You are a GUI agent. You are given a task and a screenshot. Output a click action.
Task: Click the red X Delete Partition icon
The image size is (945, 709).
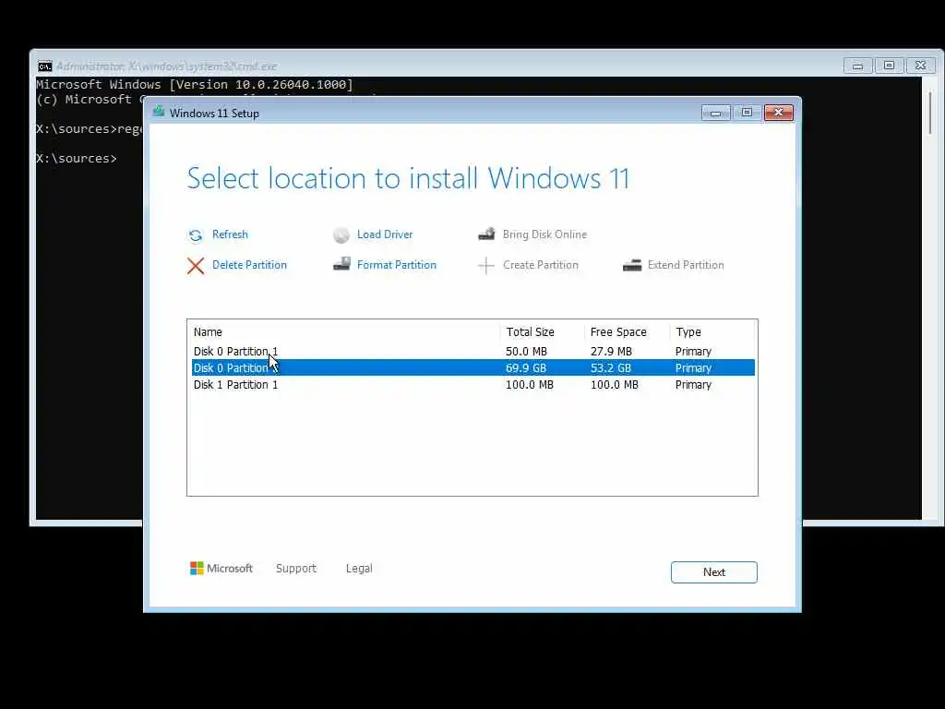[x=196, y=265]
